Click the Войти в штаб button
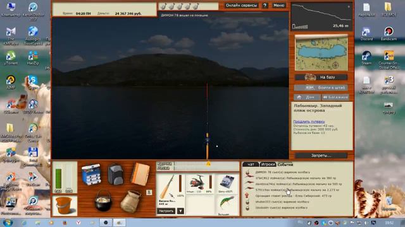 [321, 88]
